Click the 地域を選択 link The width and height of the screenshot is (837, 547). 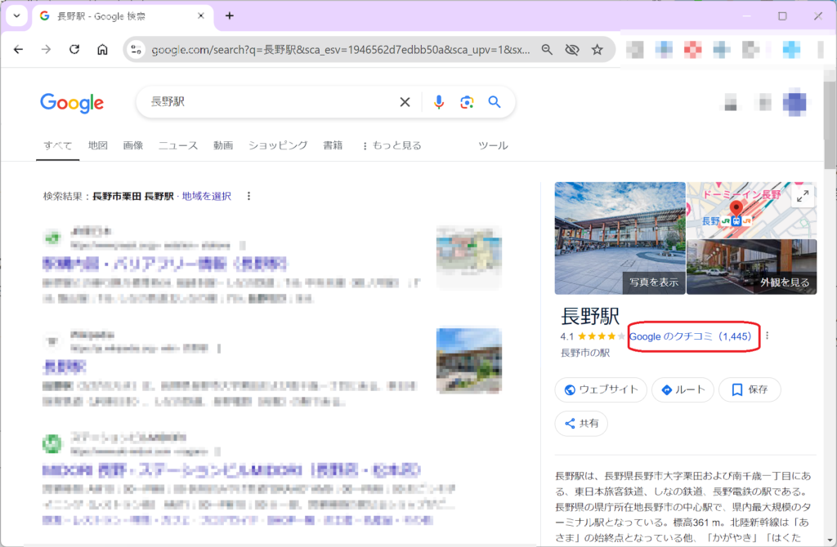coord(207,196)
